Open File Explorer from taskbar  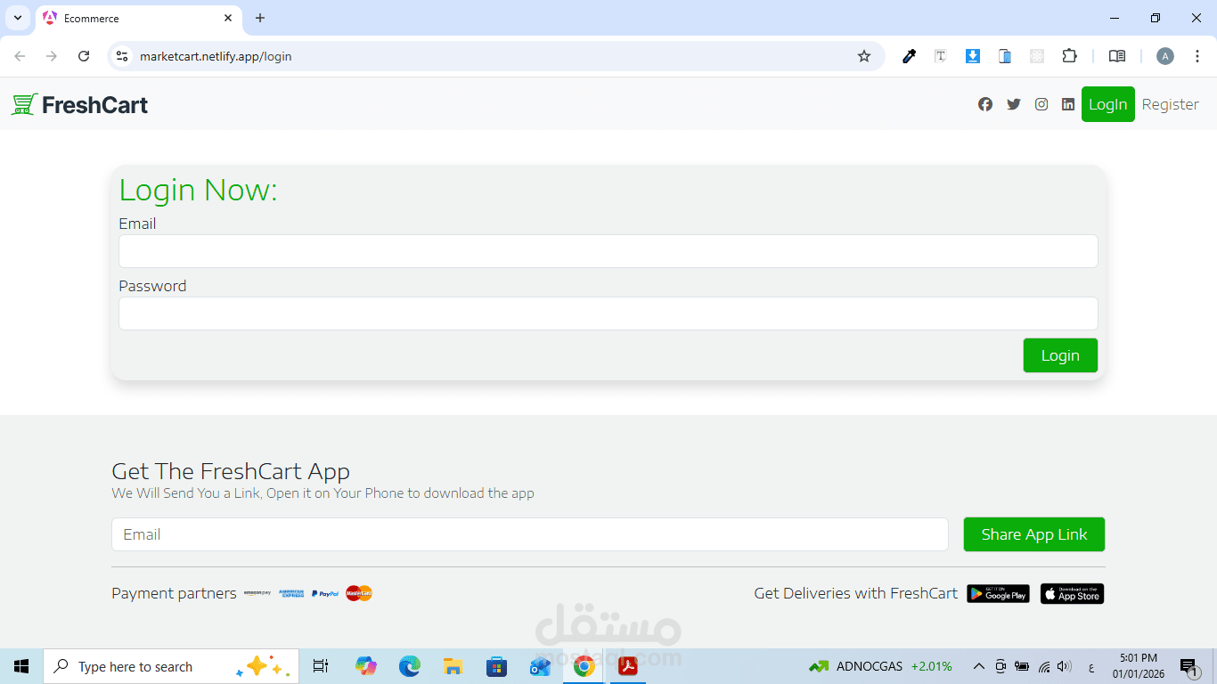pos(453,666)
